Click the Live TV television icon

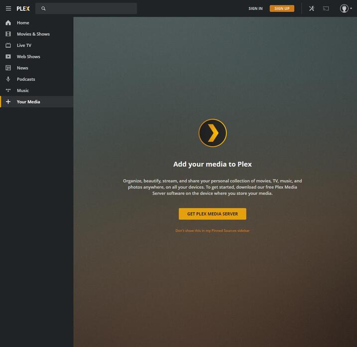tap(8, 45)
